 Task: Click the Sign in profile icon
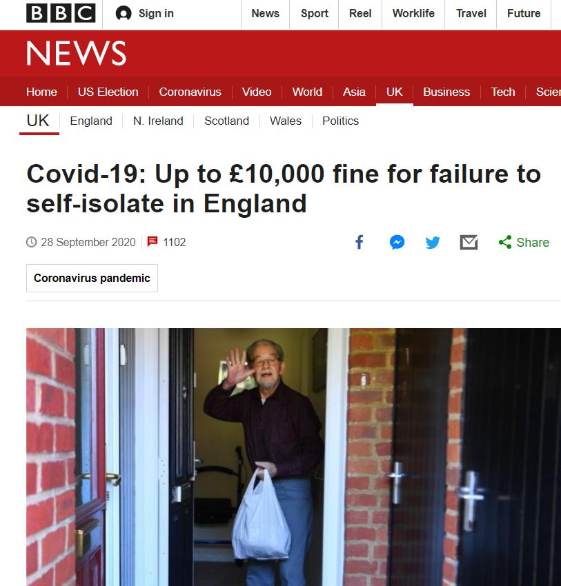[124, 14]
